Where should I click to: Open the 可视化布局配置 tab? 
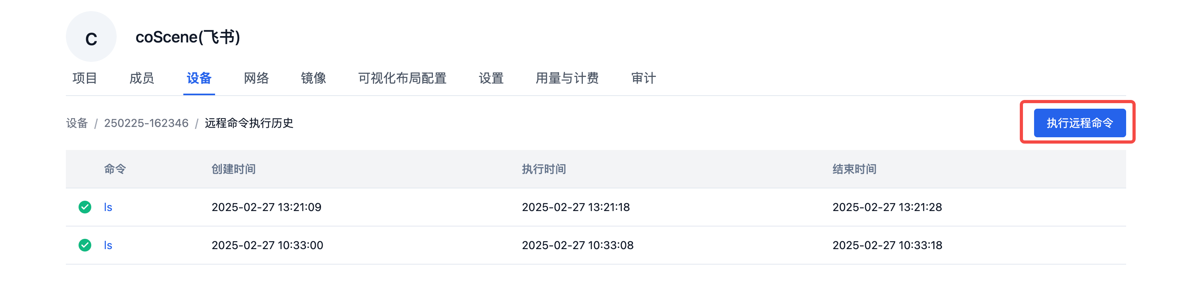click(x=402, y=78)
